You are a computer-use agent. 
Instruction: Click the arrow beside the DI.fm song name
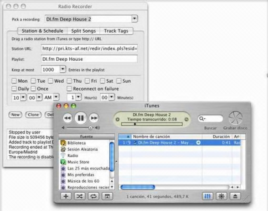pyautogui.click(x=198, y=143)
